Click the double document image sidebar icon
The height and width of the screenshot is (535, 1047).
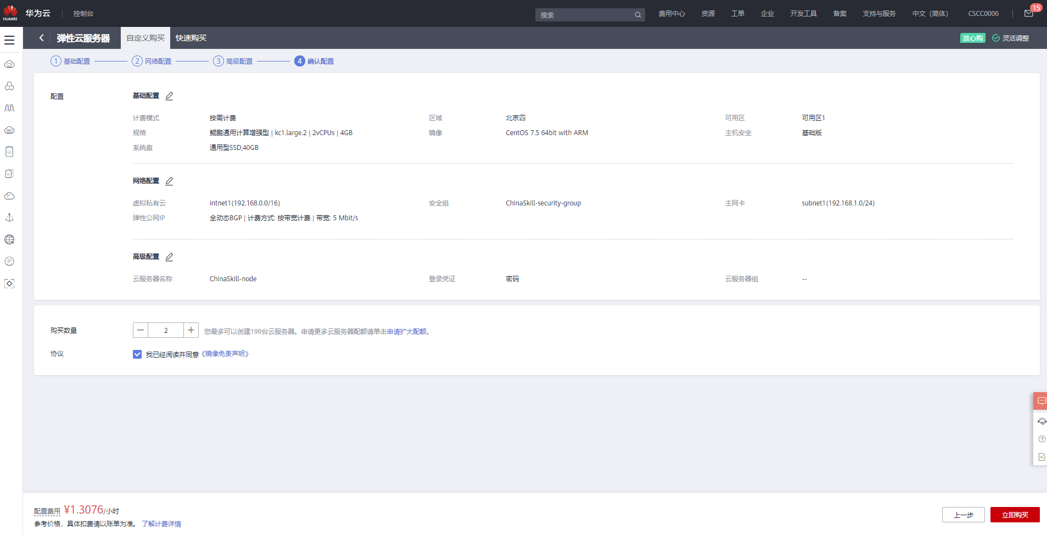[9, 174]
